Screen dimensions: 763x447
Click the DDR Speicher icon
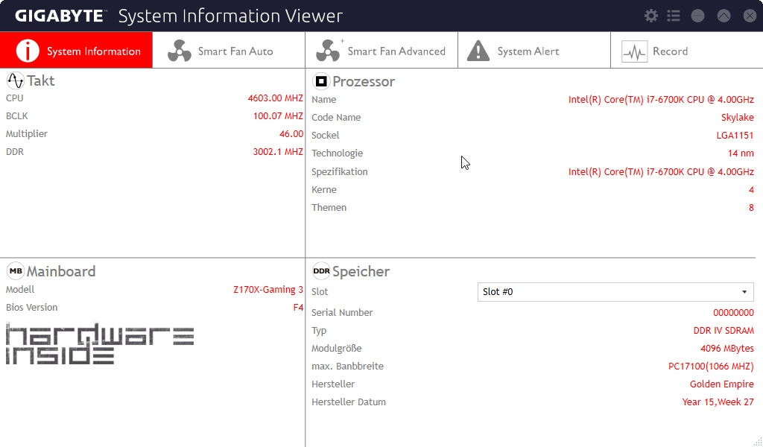(321, 271)
